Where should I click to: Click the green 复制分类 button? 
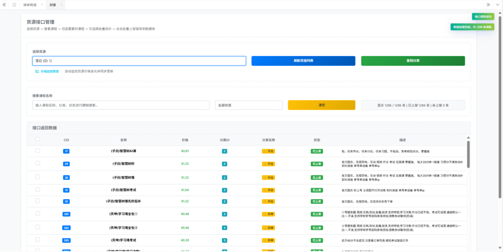[413, 61]
